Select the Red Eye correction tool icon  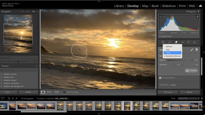click(183, 42)
